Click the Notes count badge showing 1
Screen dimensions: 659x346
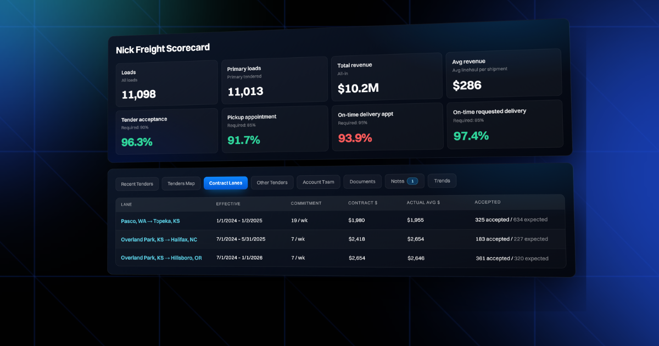tap(412, 181)
